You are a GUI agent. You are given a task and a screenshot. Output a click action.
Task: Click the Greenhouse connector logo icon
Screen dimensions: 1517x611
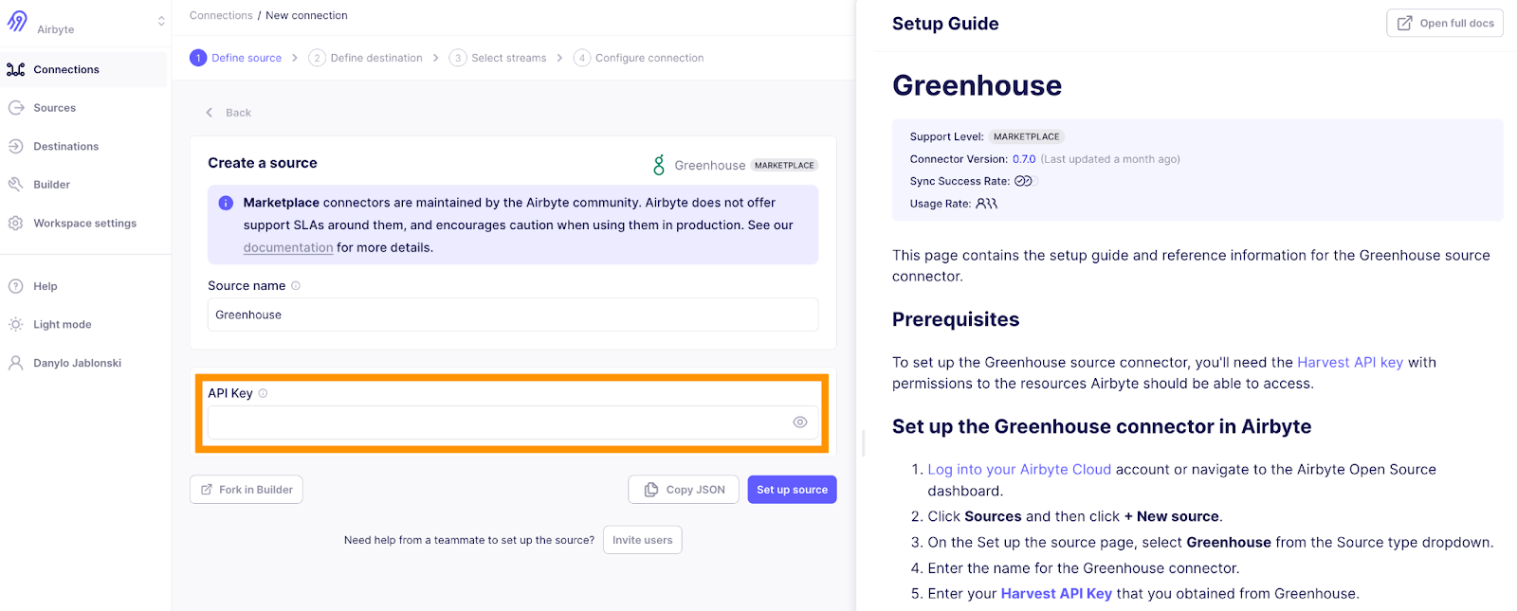pyautogui.click(x=659, y=165)
